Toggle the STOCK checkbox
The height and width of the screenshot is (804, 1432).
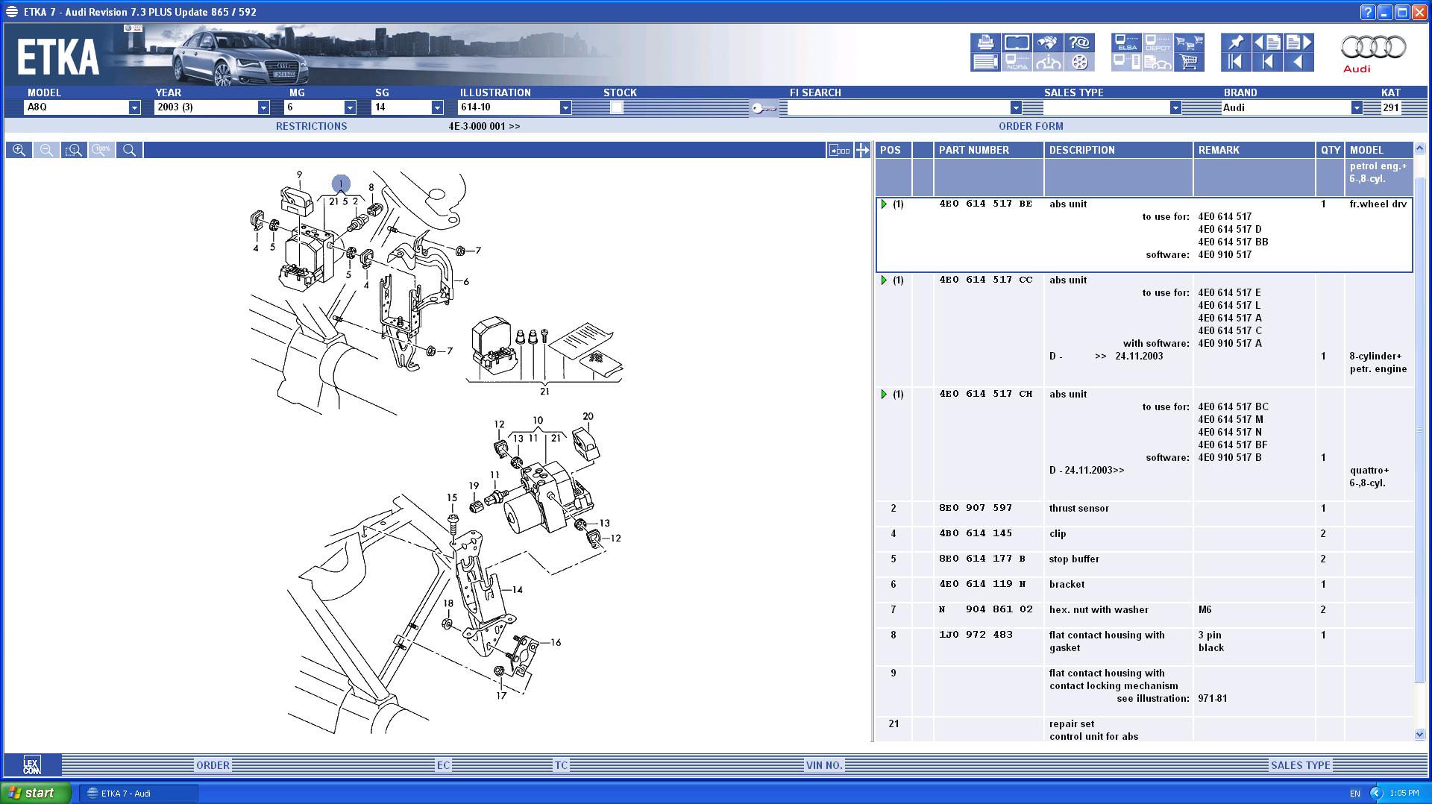point(616,107)
